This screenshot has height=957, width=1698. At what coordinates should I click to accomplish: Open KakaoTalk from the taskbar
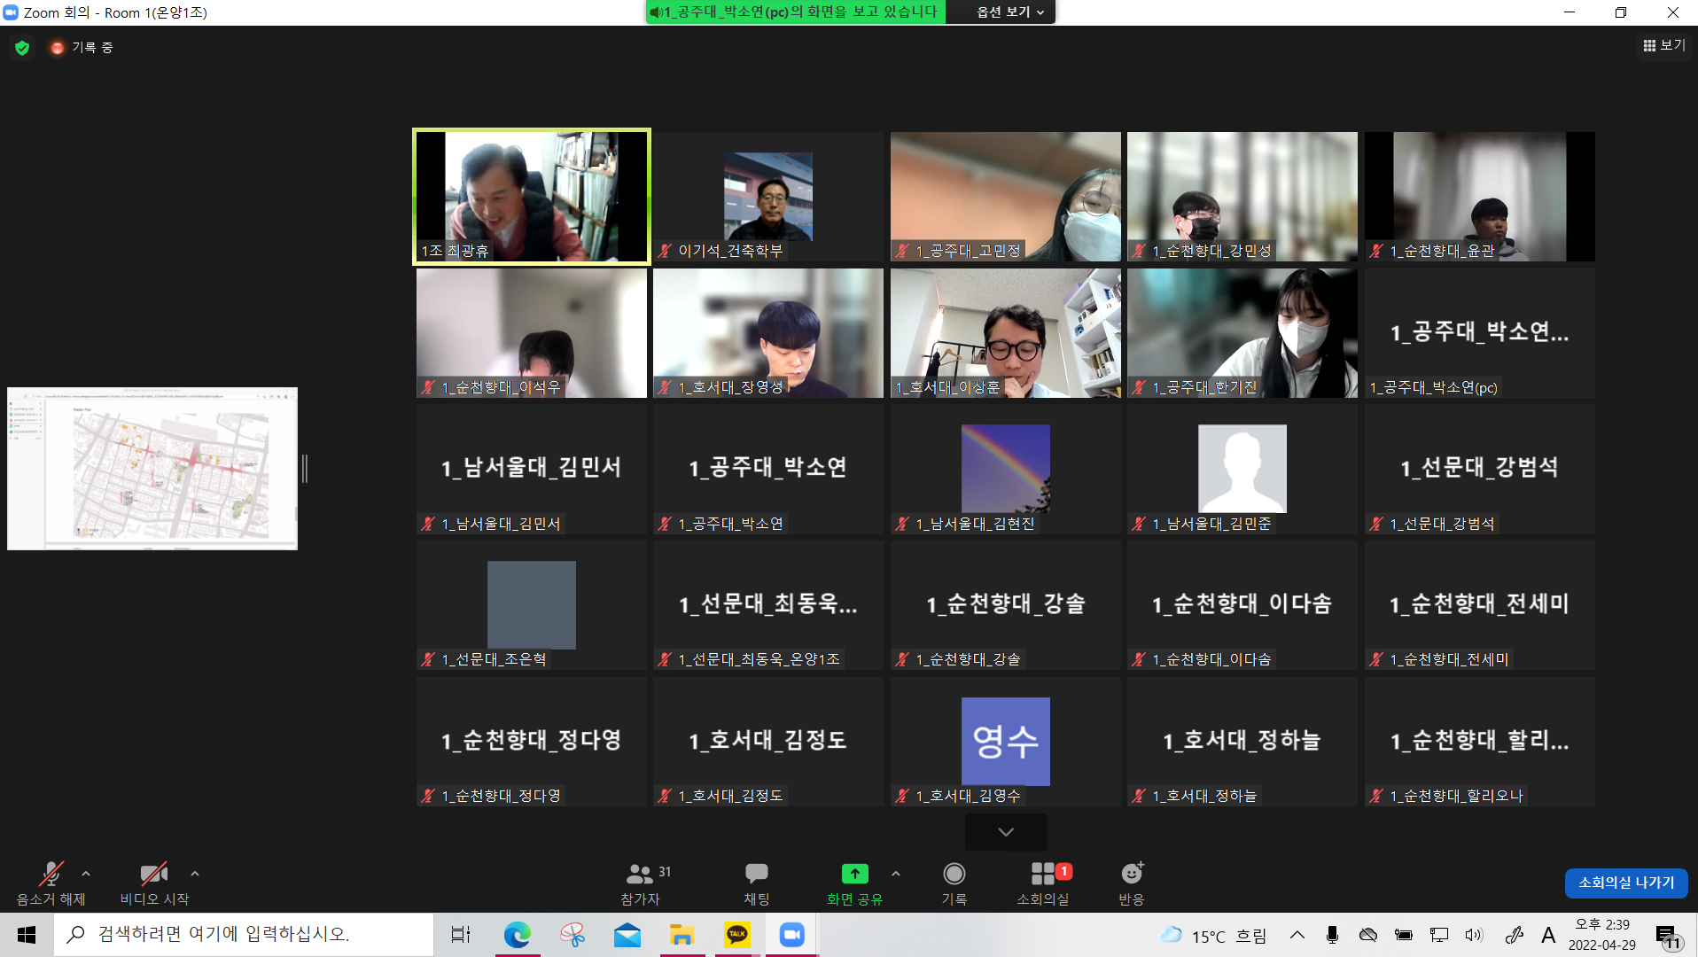[x=736, y=935]
